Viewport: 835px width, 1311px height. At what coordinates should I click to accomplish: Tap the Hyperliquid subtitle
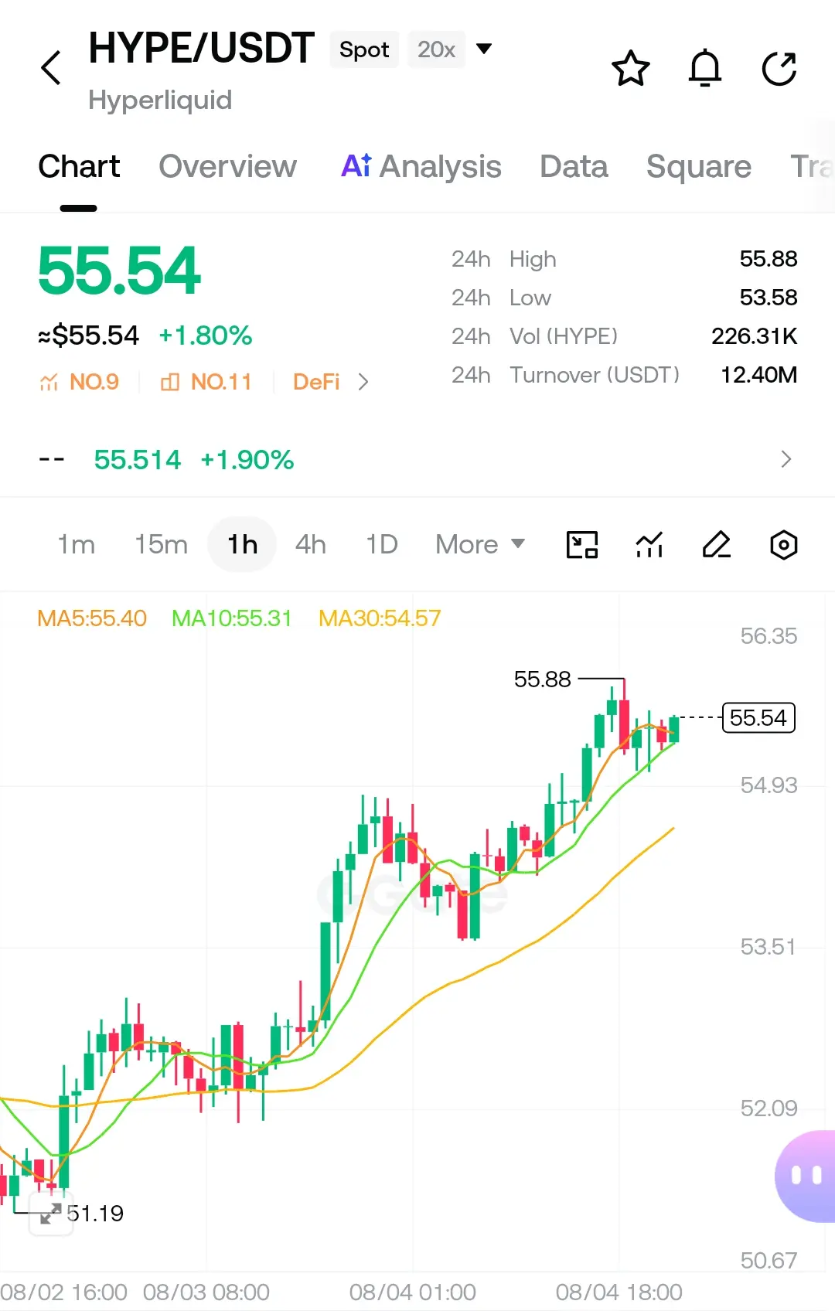point(160,100)
